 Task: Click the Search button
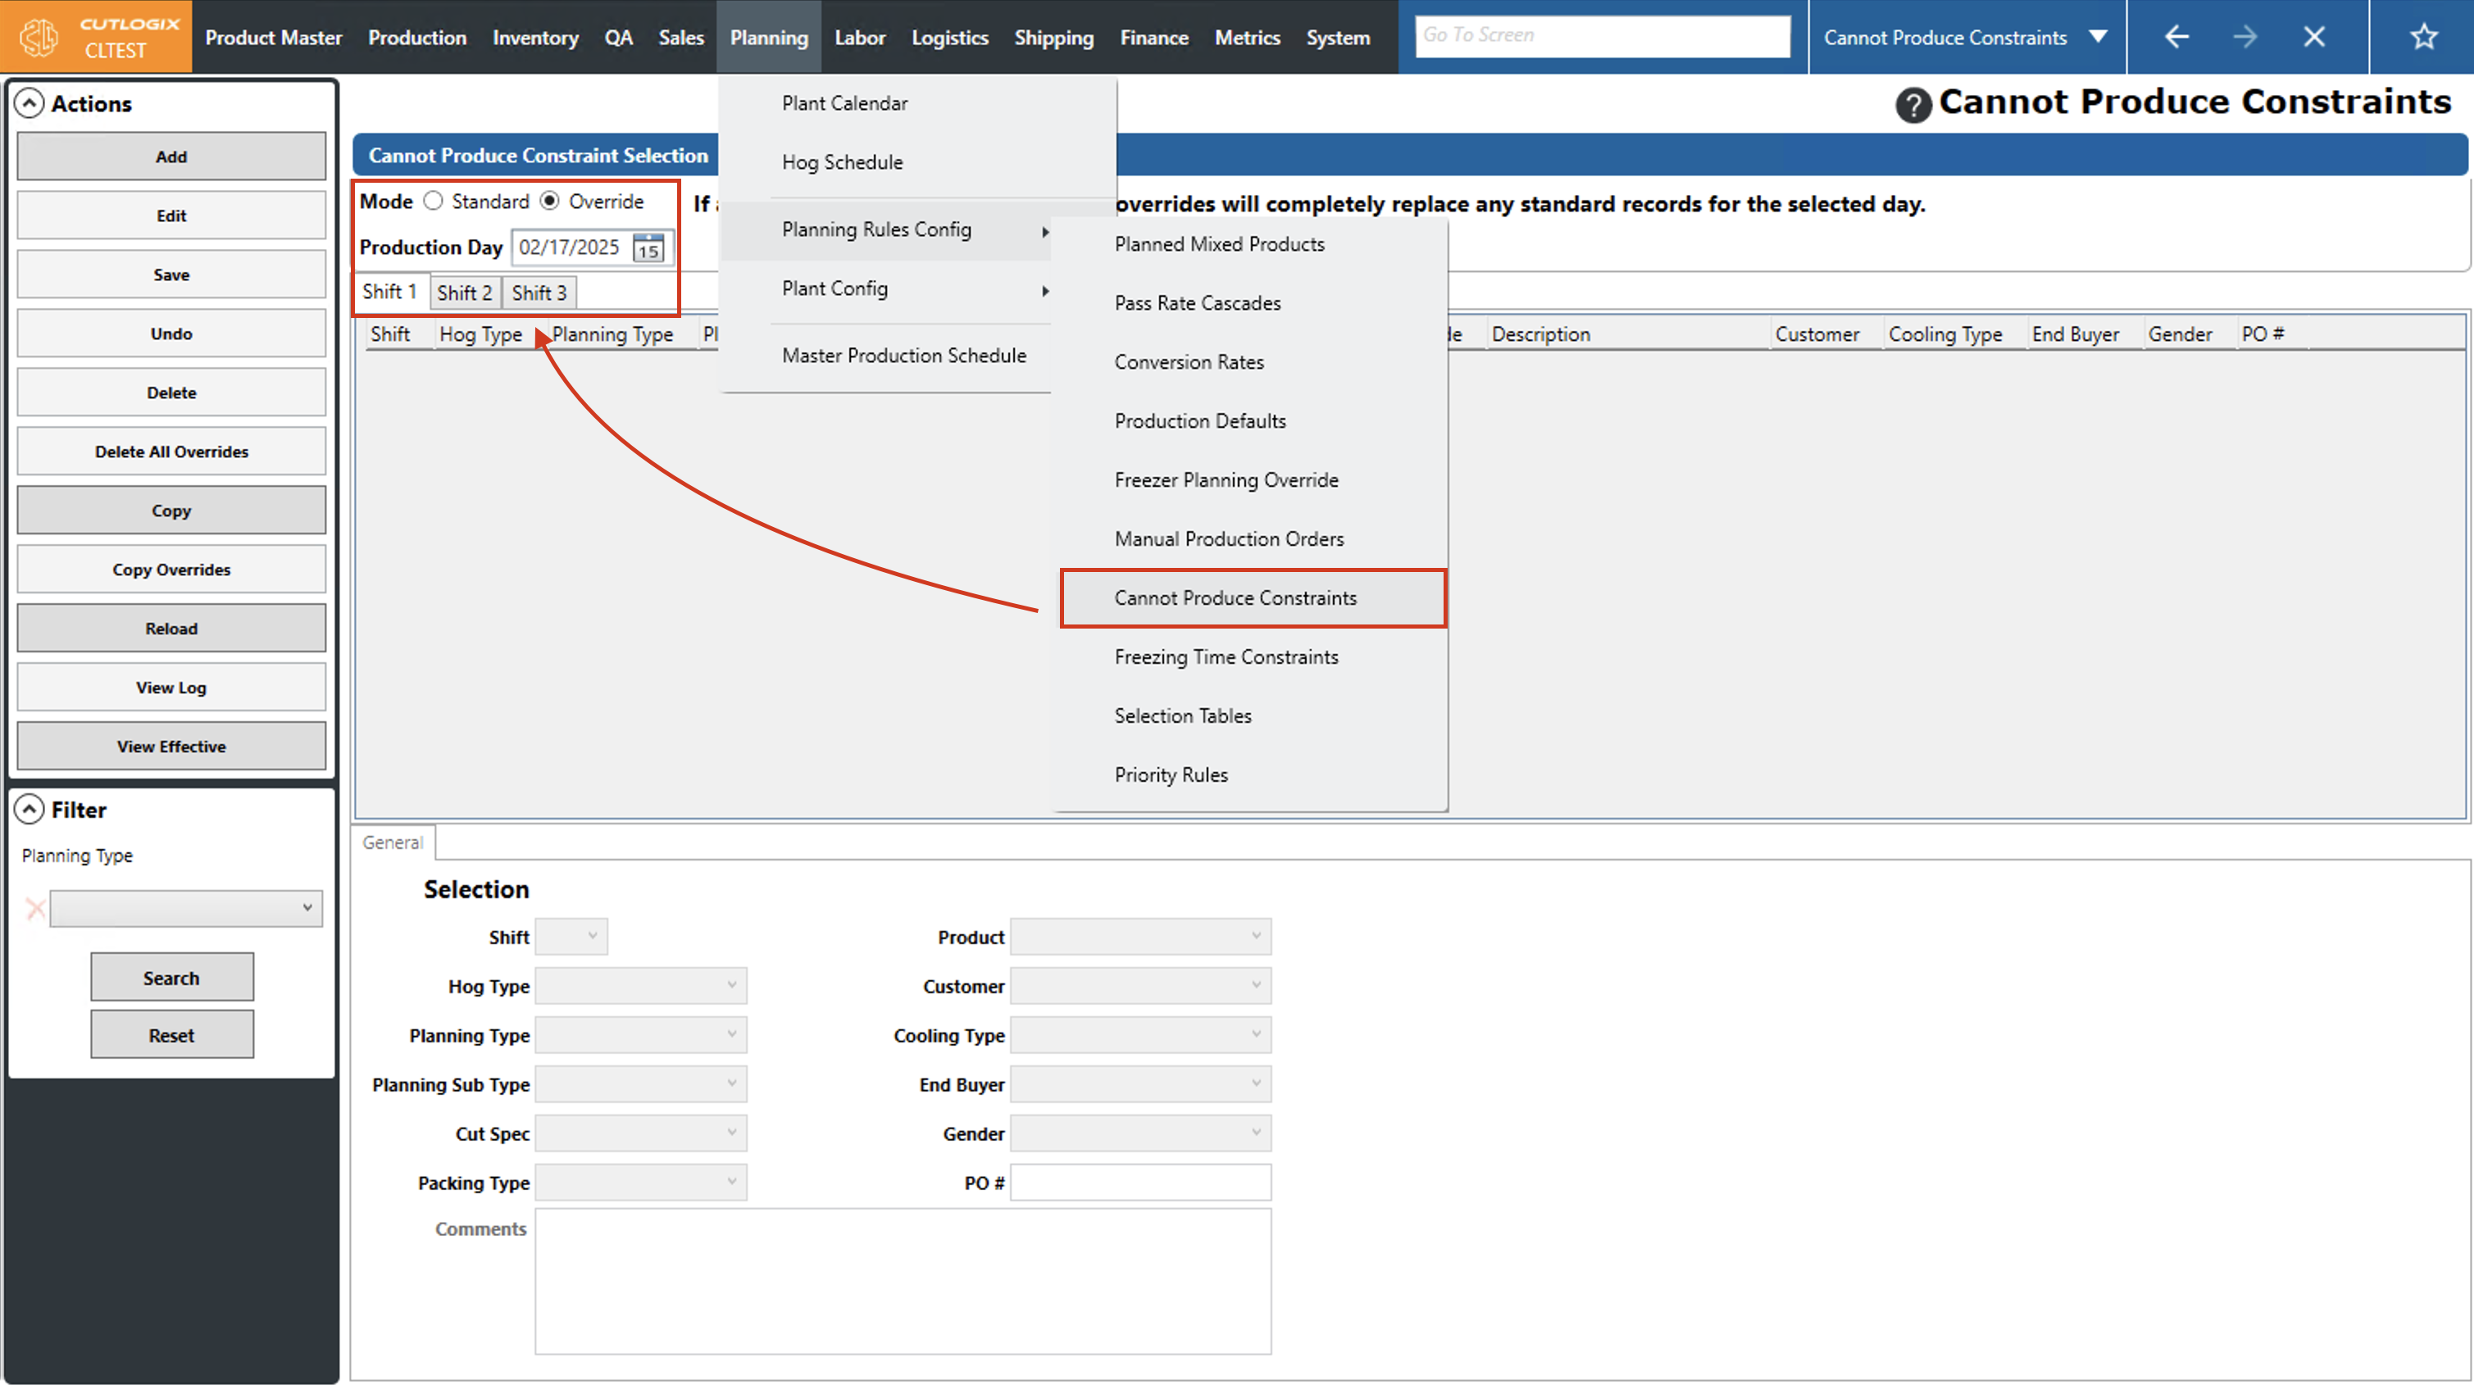pyautogui.click(x=172, y=978)
